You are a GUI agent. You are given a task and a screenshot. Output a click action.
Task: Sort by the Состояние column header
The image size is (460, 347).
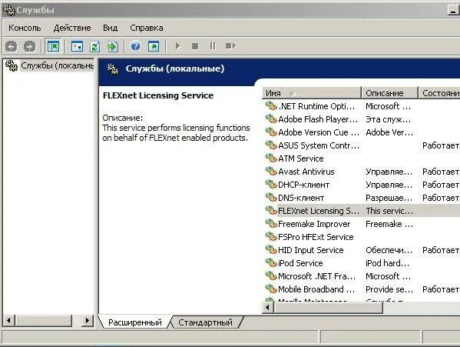point(439,93)
